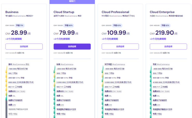Click the 节省 71% discount badge
Viewport: 192px width, 118px height.
coord(20,25)
